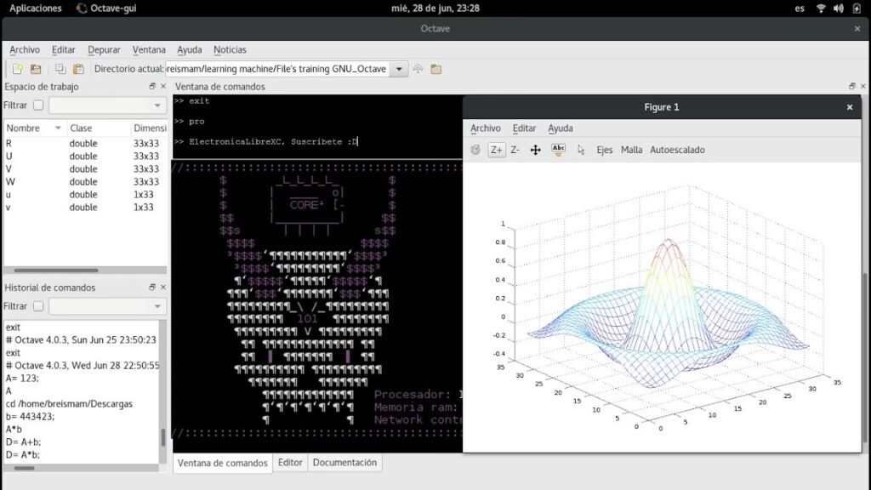Viewport: 871px width, 490px height.
Task: Click Autoescalado in the figure toolbar
Action: click(x=677, y=150)
